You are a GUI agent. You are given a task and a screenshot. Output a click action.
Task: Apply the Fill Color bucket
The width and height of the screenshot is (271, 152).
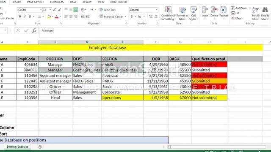pos(49,16)
